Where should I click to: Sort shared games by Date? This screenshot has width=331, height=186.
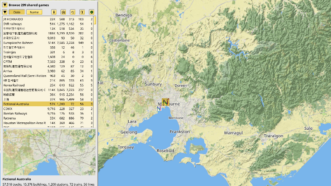point(17,12)
